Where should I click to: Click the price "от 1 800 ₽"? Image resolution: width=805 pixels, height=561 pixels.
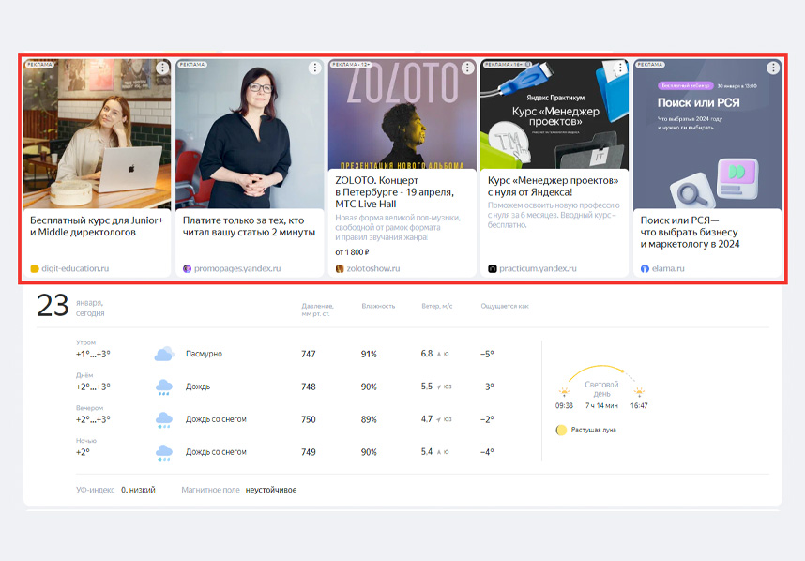pos(352,252)
